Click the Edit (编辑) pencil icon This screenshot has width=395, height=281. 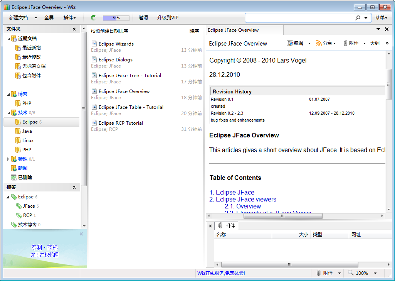point(290,43)
